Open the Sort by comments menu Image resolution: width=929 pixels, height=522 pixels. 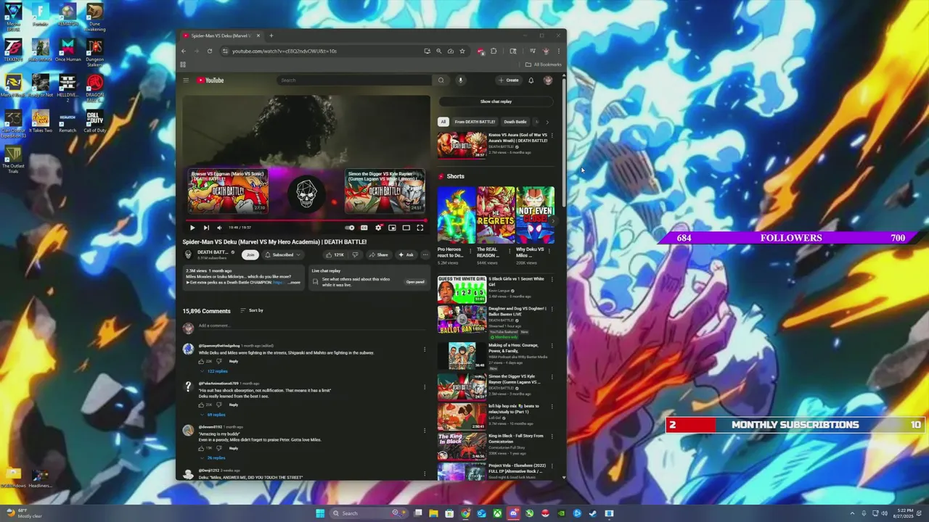252,310
